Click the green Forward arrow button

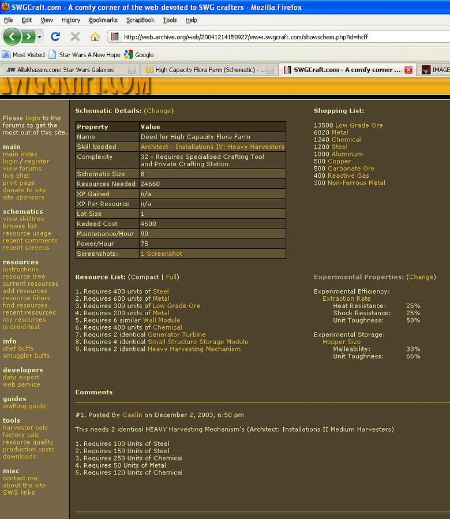tap(28, 36)
